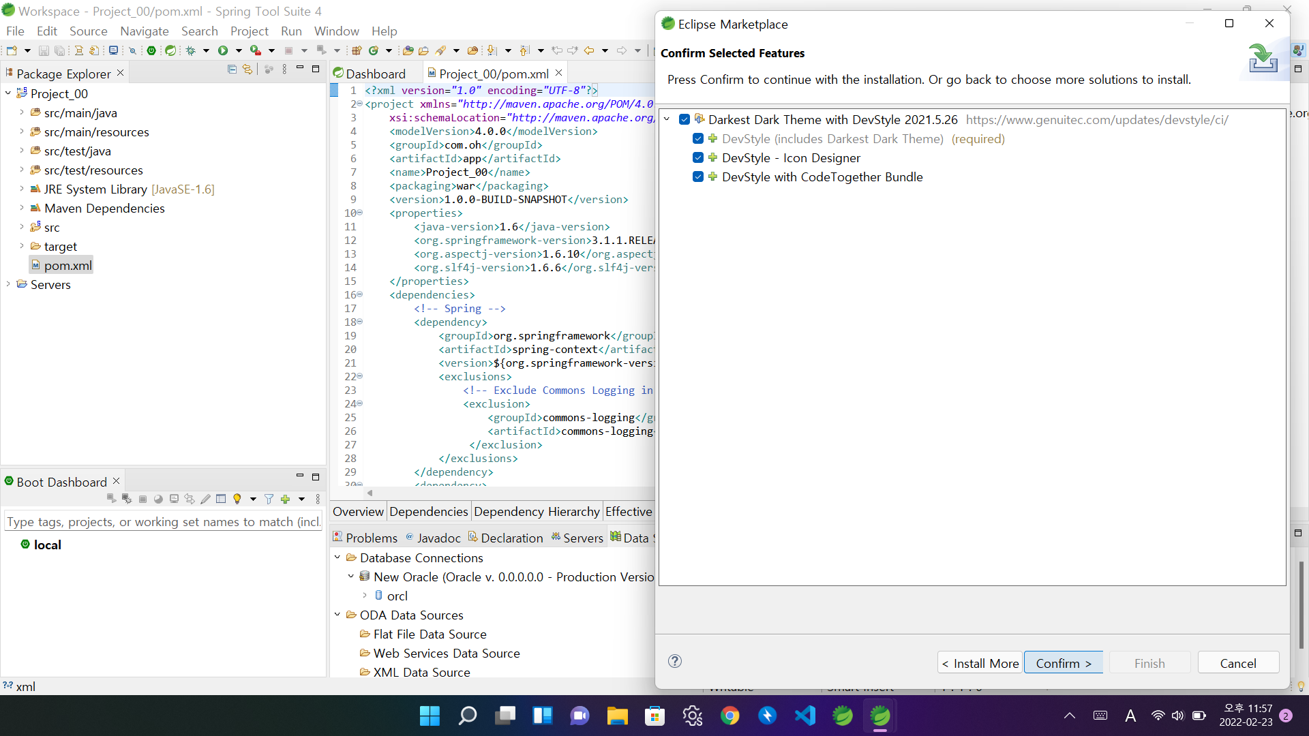Click the green plus add target icon

point(285,500)
